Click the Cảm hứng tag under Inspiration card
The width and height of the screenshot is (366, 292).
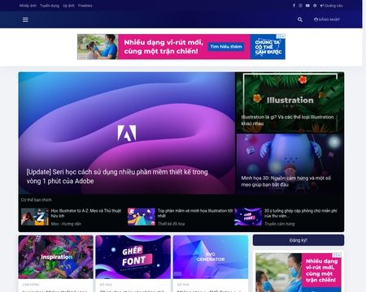pyautogui.click(x=31, y=285)
